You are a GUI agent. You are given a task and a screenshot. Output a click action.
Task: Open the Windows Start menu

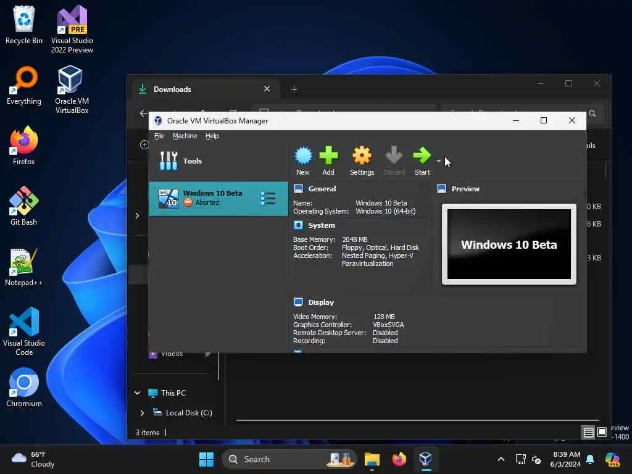206,459
